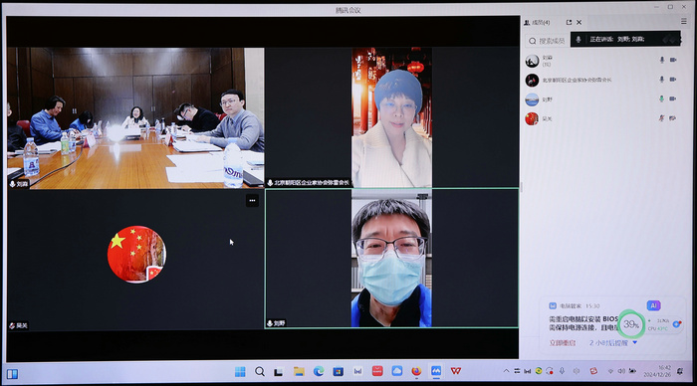Click the red restart-now link in the notification
697x386 pixels.
(x=563, y=343)
